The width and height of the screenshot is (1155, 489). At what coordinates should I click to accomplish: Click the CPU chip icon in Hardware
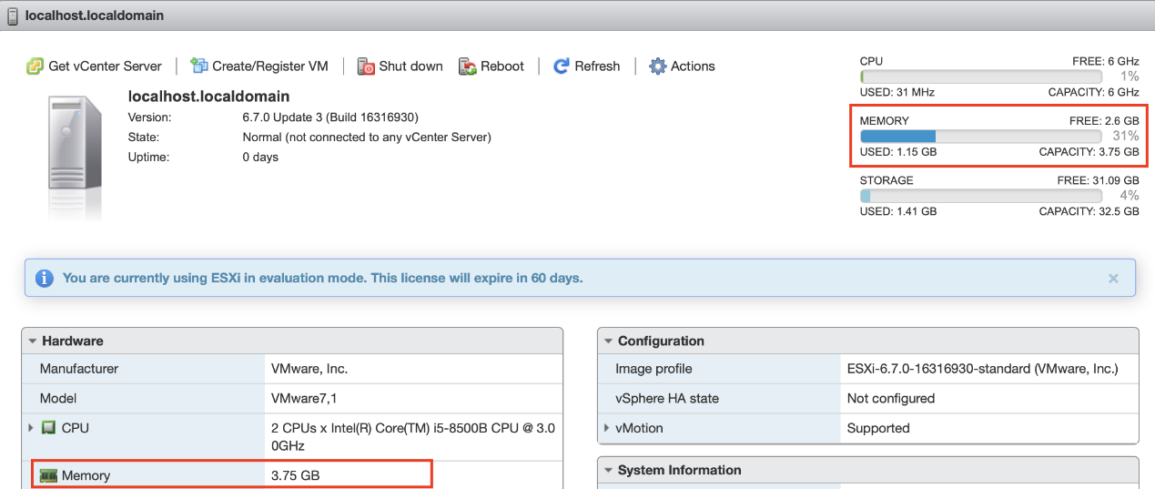[48, 427]
